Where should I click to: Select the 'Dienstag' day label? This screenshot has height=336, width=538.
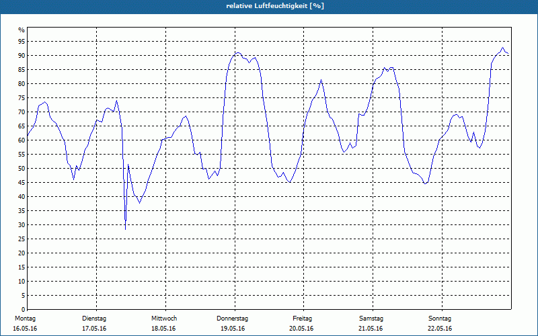[94, 319]
